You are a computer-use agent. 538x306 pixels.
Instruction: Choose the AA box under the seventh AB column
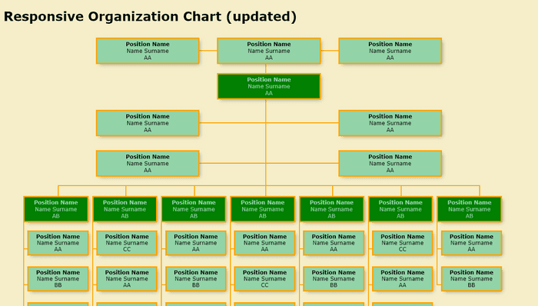click(x=471, y=243)
